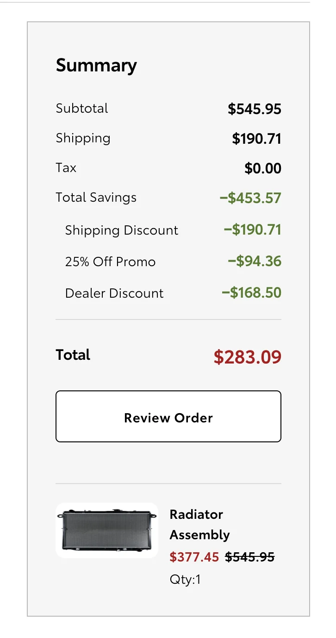Click the Total Savings value -$453.57
Image resolution: width=336 pixels, height=638 pixels.
(250, 198)
